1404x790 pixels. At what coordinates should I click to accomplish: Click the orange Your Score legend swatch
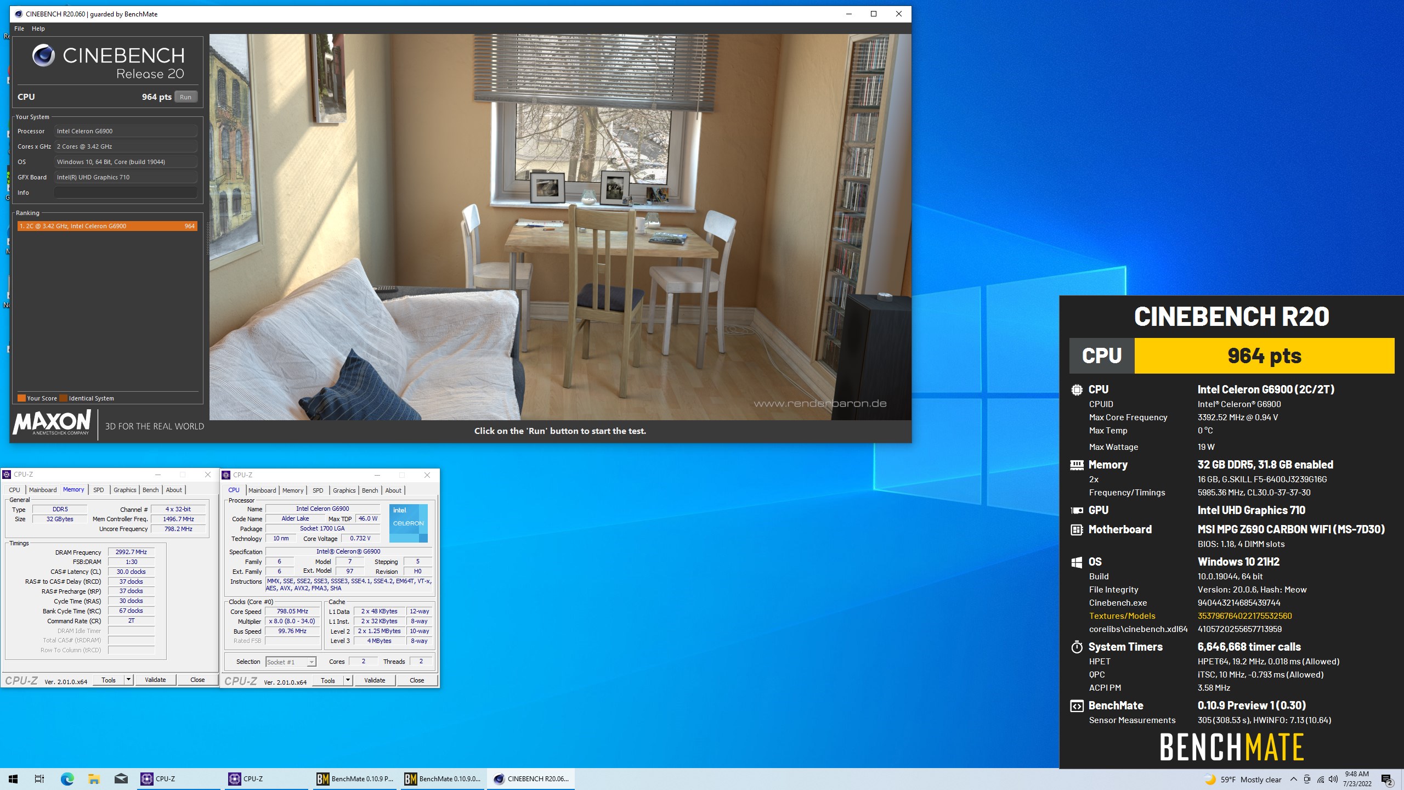[x=21, y=398]
